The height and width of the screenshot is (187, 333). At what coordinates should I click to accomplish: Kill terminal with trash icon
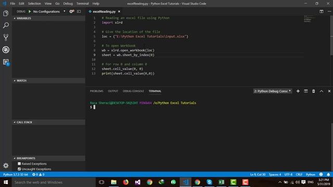[x=313, y=91]
